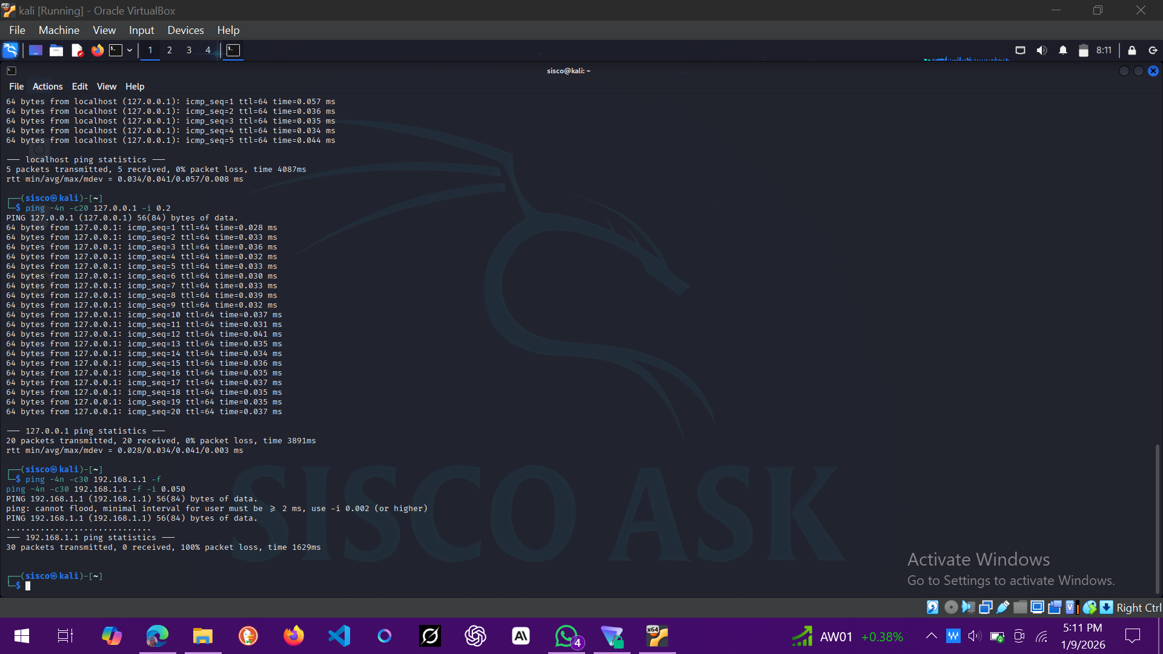This screenshot has height=654, width=1163.
Task: Click VirtualBox audio indicator icon
Action: pos(968,607)
